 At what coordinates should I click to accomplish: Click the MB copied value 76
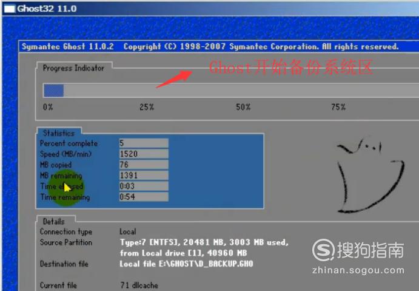pyautogui.click(x=144, y=165)
